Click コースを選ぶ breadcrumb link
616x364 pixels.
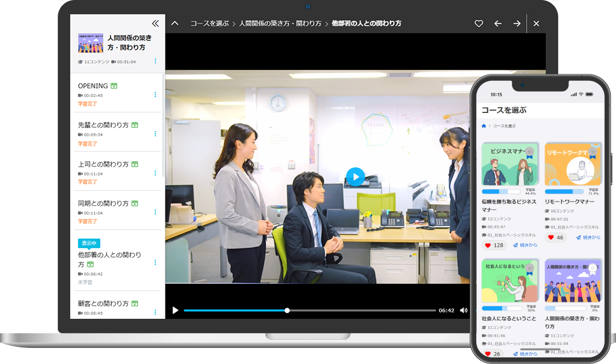[x=209, y=23]
